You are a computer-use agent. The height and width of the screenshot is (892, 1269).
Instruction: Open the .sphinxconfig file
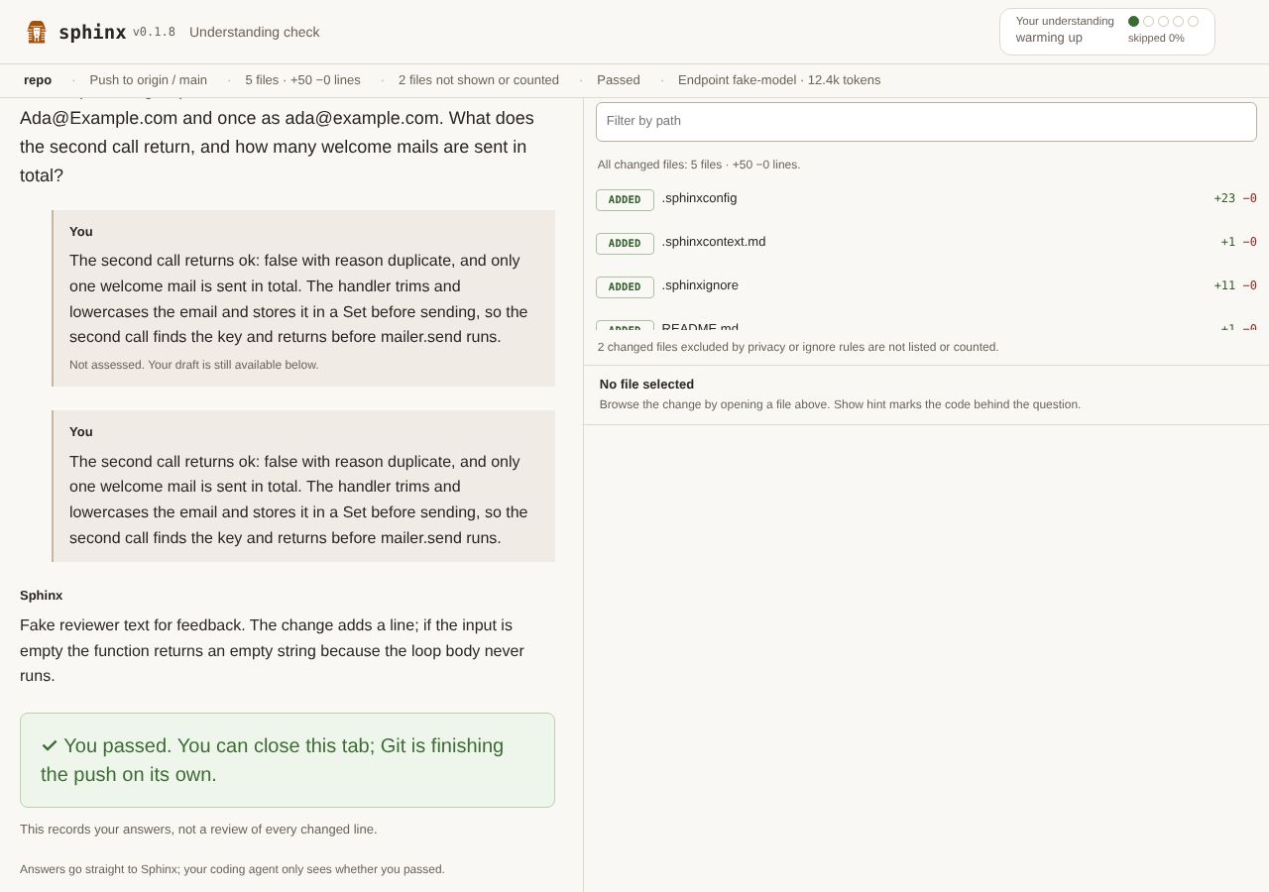click(x=699, y=198)
